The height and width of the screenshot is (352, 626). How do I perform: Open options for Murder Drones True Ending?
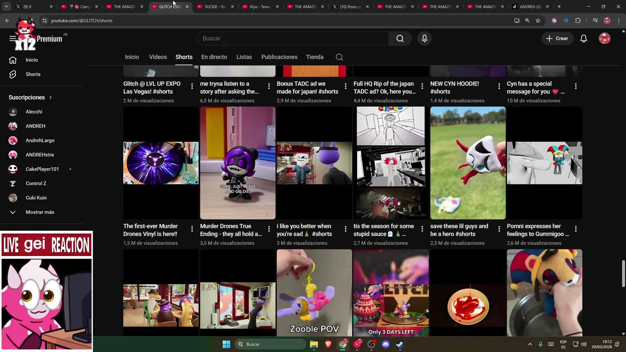pos(268,229)
